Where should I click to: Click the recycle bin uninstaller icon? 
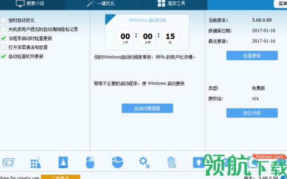[171, 162]
